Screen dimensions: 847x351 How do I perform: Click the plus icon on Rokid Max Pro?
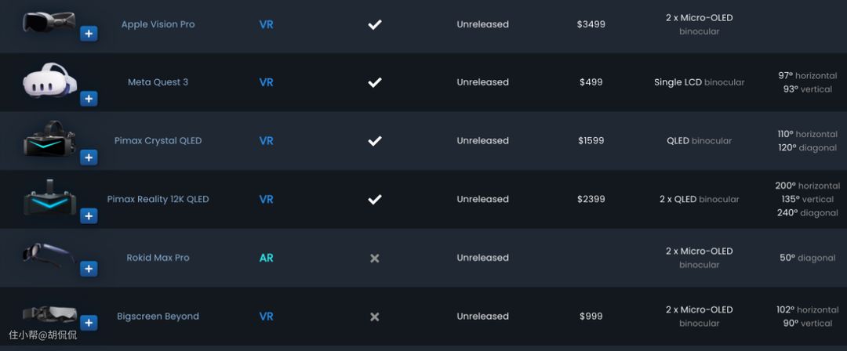pos(89,269)
